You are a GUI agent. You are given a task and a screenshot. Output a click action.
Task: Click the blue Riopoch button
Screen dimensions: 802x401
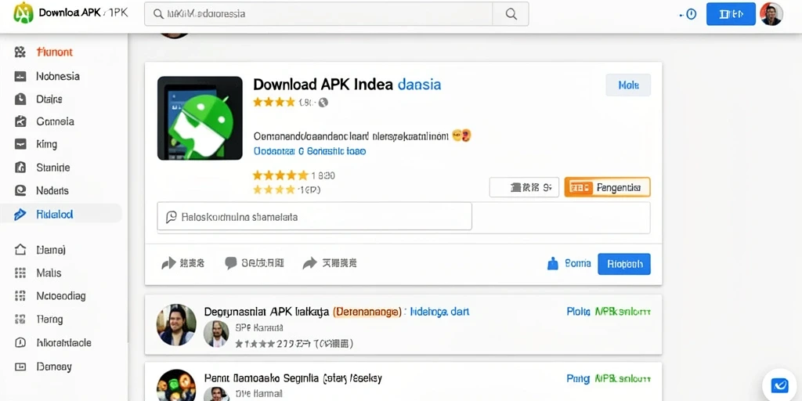[x=624, y=264]
